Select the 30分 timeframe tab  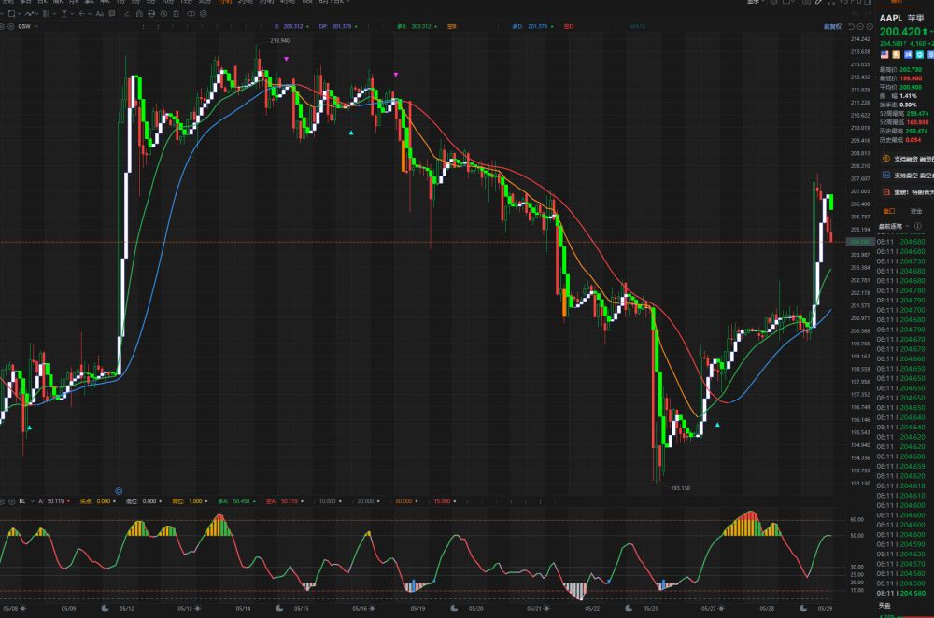click(x=204, y=2)
